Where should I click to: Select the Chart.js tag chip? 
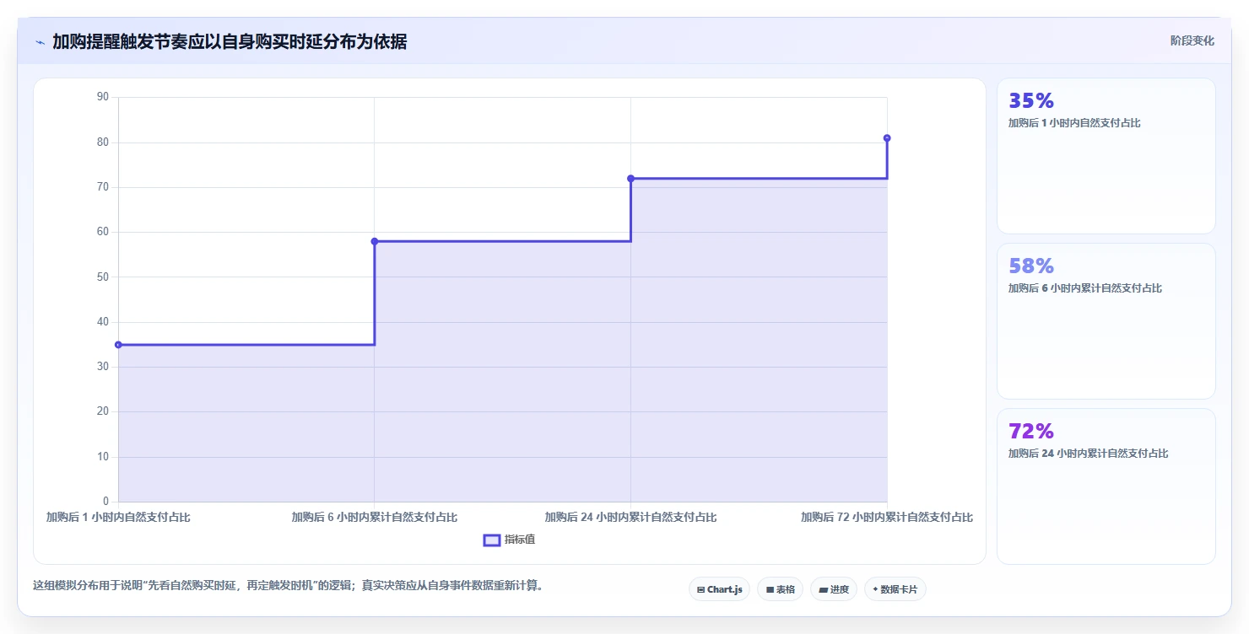(x=719, y=589)
